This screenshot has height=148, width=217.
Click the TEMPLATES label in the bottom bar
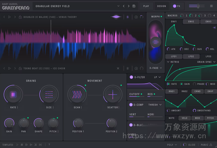tap(8, 145)
